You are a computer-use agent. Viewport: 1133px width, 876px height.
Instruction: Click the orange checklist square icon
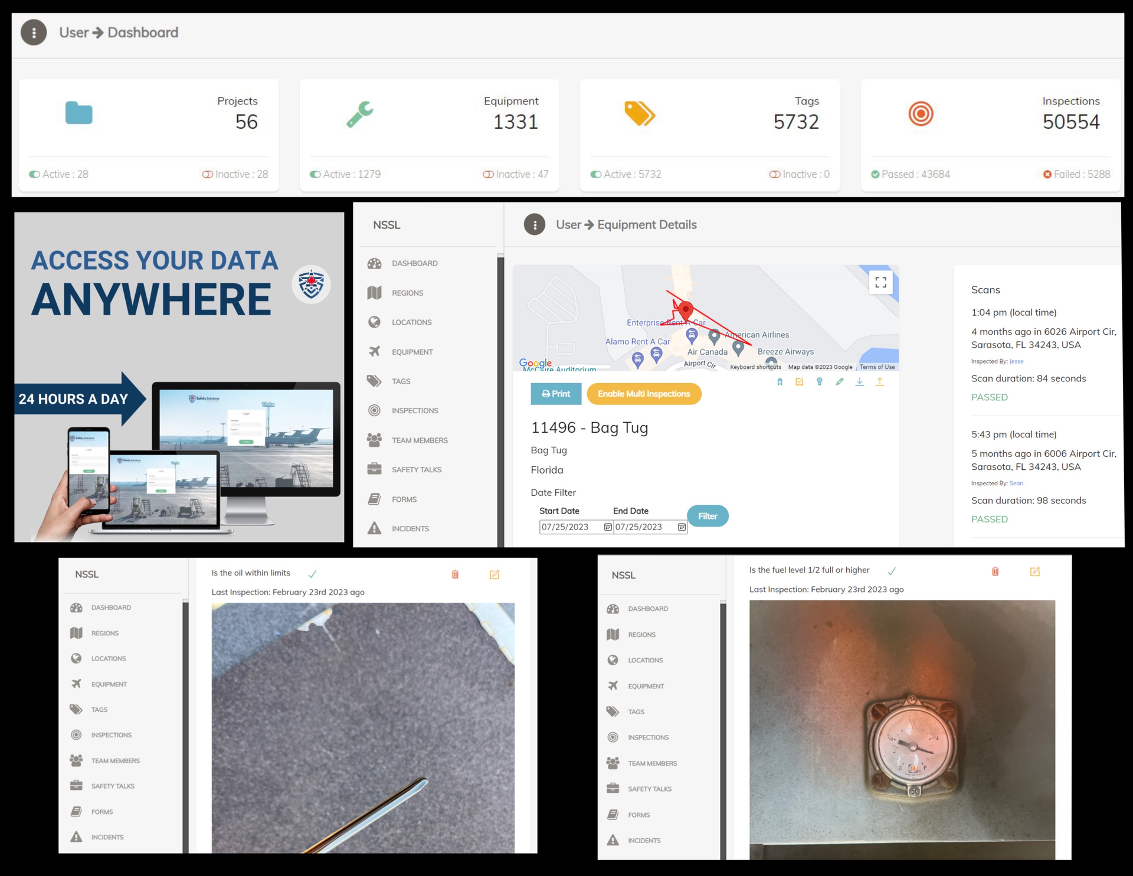click(800, 382)
